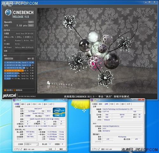Click x 16.0 multiplier value
This screenshot has height=153, width=159.
30,134
